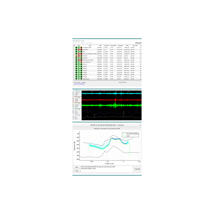214x214 pixels.
Task: Click the green clock icon for Carto Test
Action: [x=79, y=64]
